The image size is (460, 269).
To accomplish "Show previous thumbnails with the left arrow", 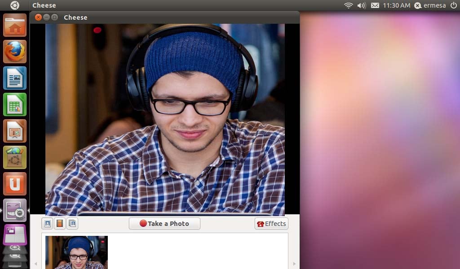I will [36, 264].
